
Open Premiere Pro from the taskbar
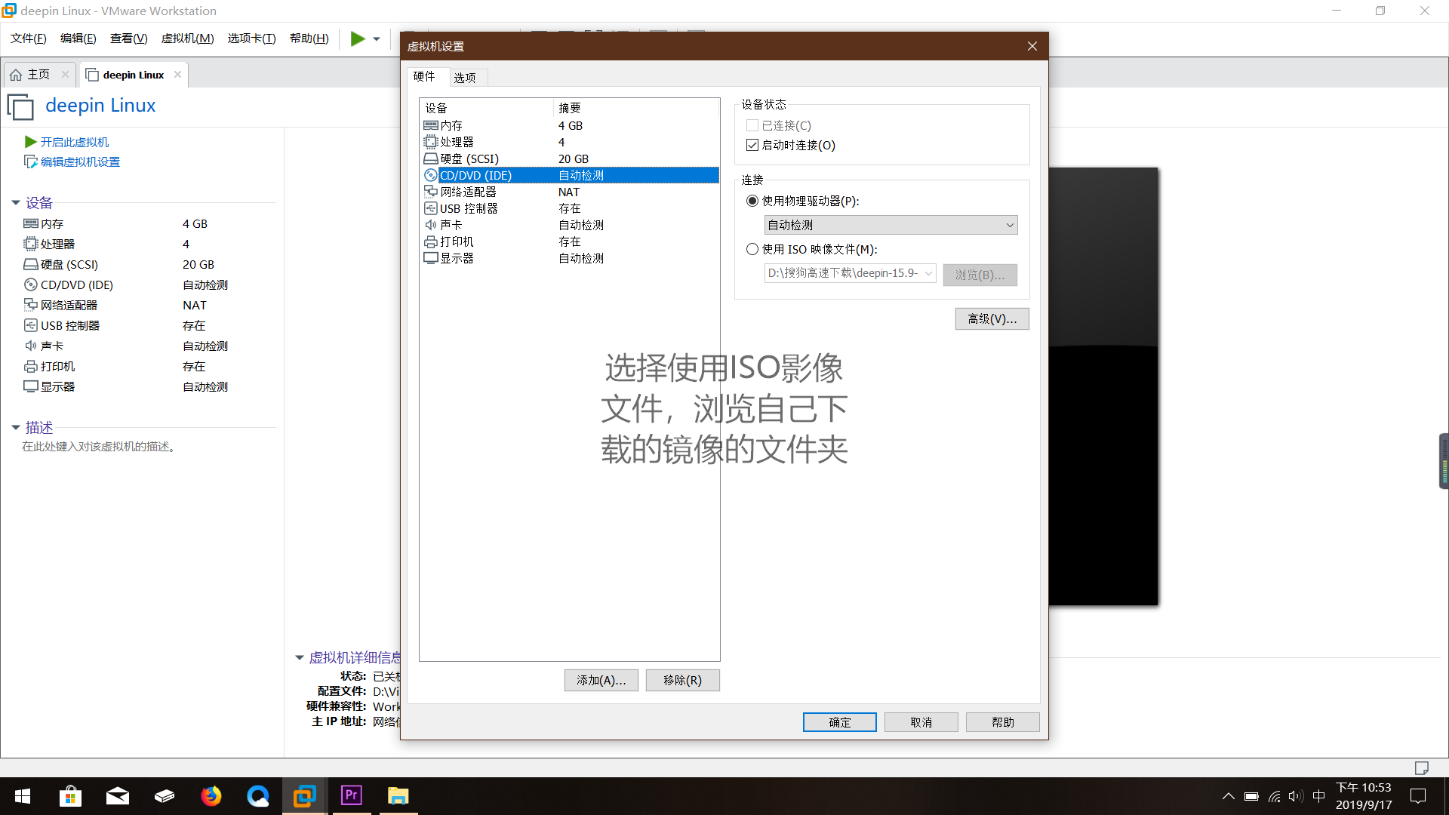[352, 796]
